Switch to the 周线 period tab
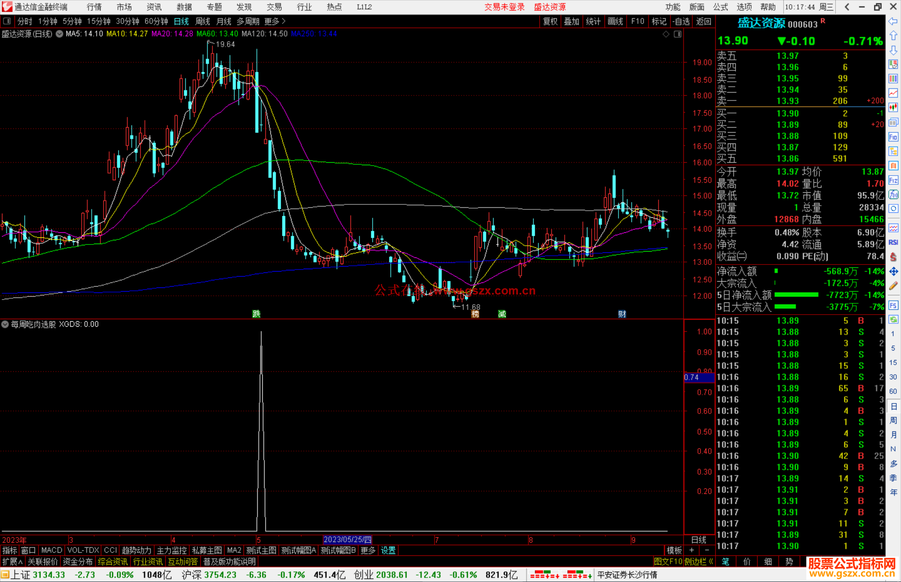901x582 pixels. pyautogui.click(x=202, y=21)
